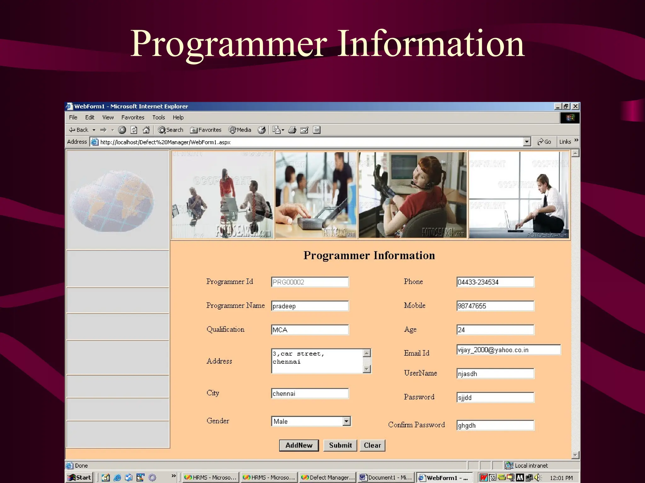Open the Media toolbar button
The image size is (645, 483).
pos(240,130)
